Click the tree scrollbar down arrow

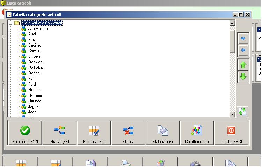[x=232, y=114]
